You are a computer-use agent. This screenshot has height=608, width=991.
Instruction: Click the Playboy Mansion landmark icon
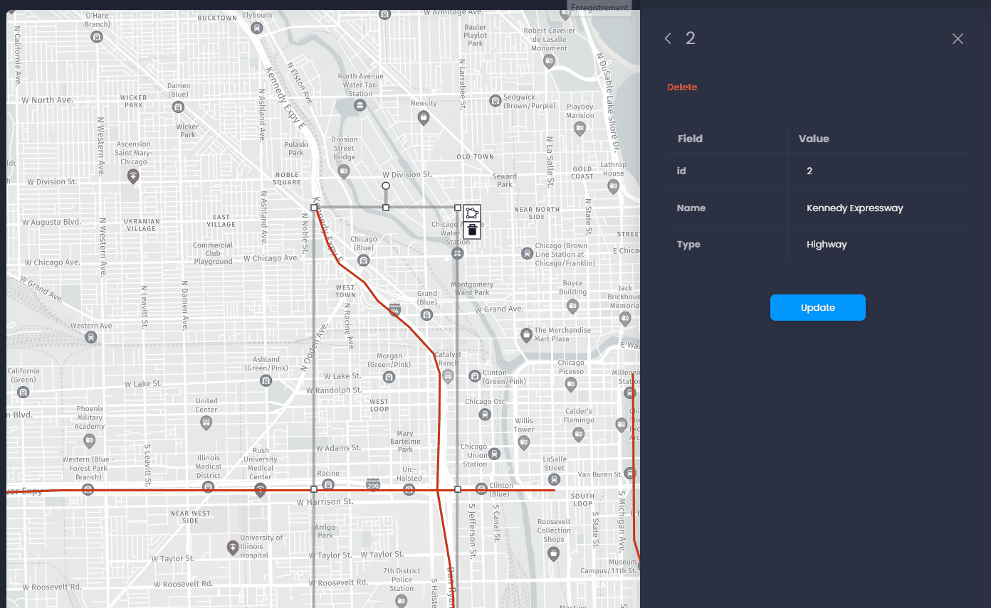click(580, 129)
